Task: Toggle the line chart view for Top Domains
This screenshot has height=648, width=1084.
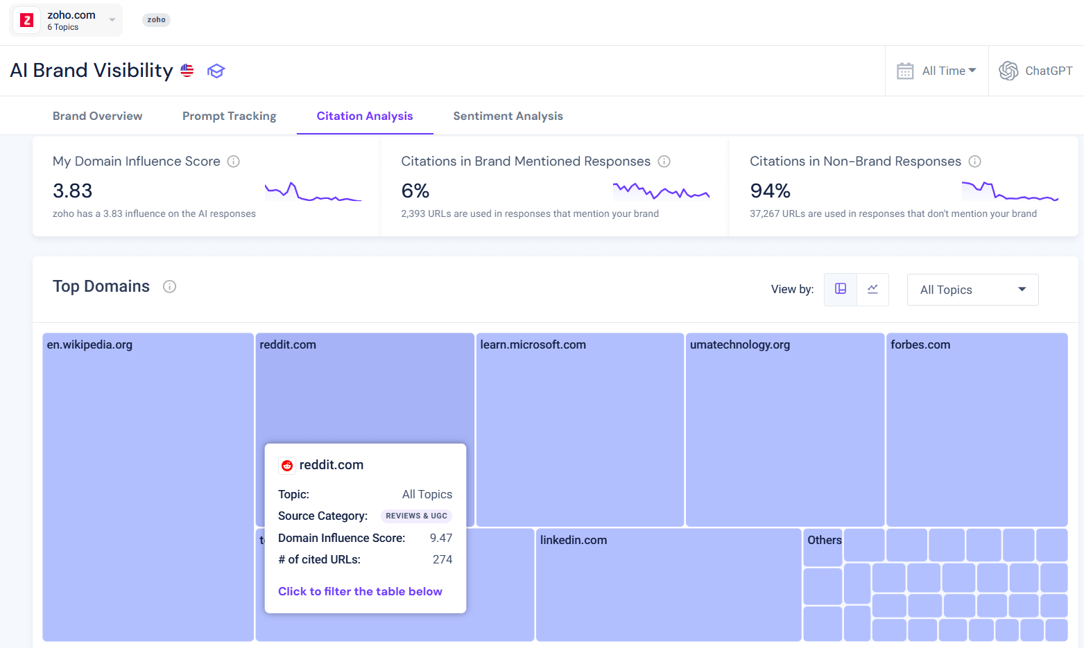Action: click(872, 289)
